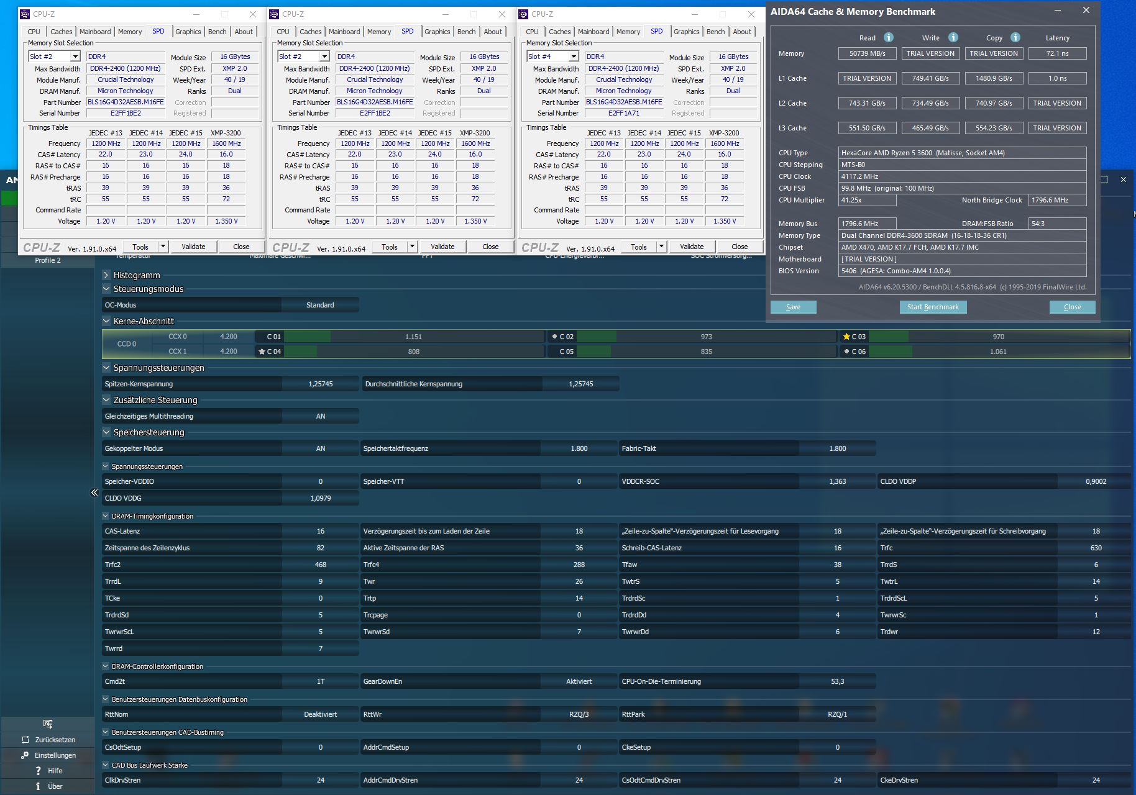Collapse Benutzersteuerungen Datenbuskonfiguration section
The image size is (1136, 795).
coord(106,699)
